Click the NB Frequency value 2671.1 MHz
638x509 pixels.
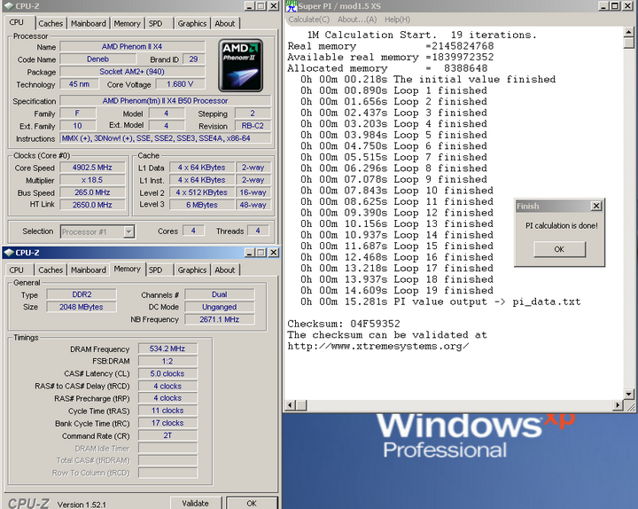220,319
